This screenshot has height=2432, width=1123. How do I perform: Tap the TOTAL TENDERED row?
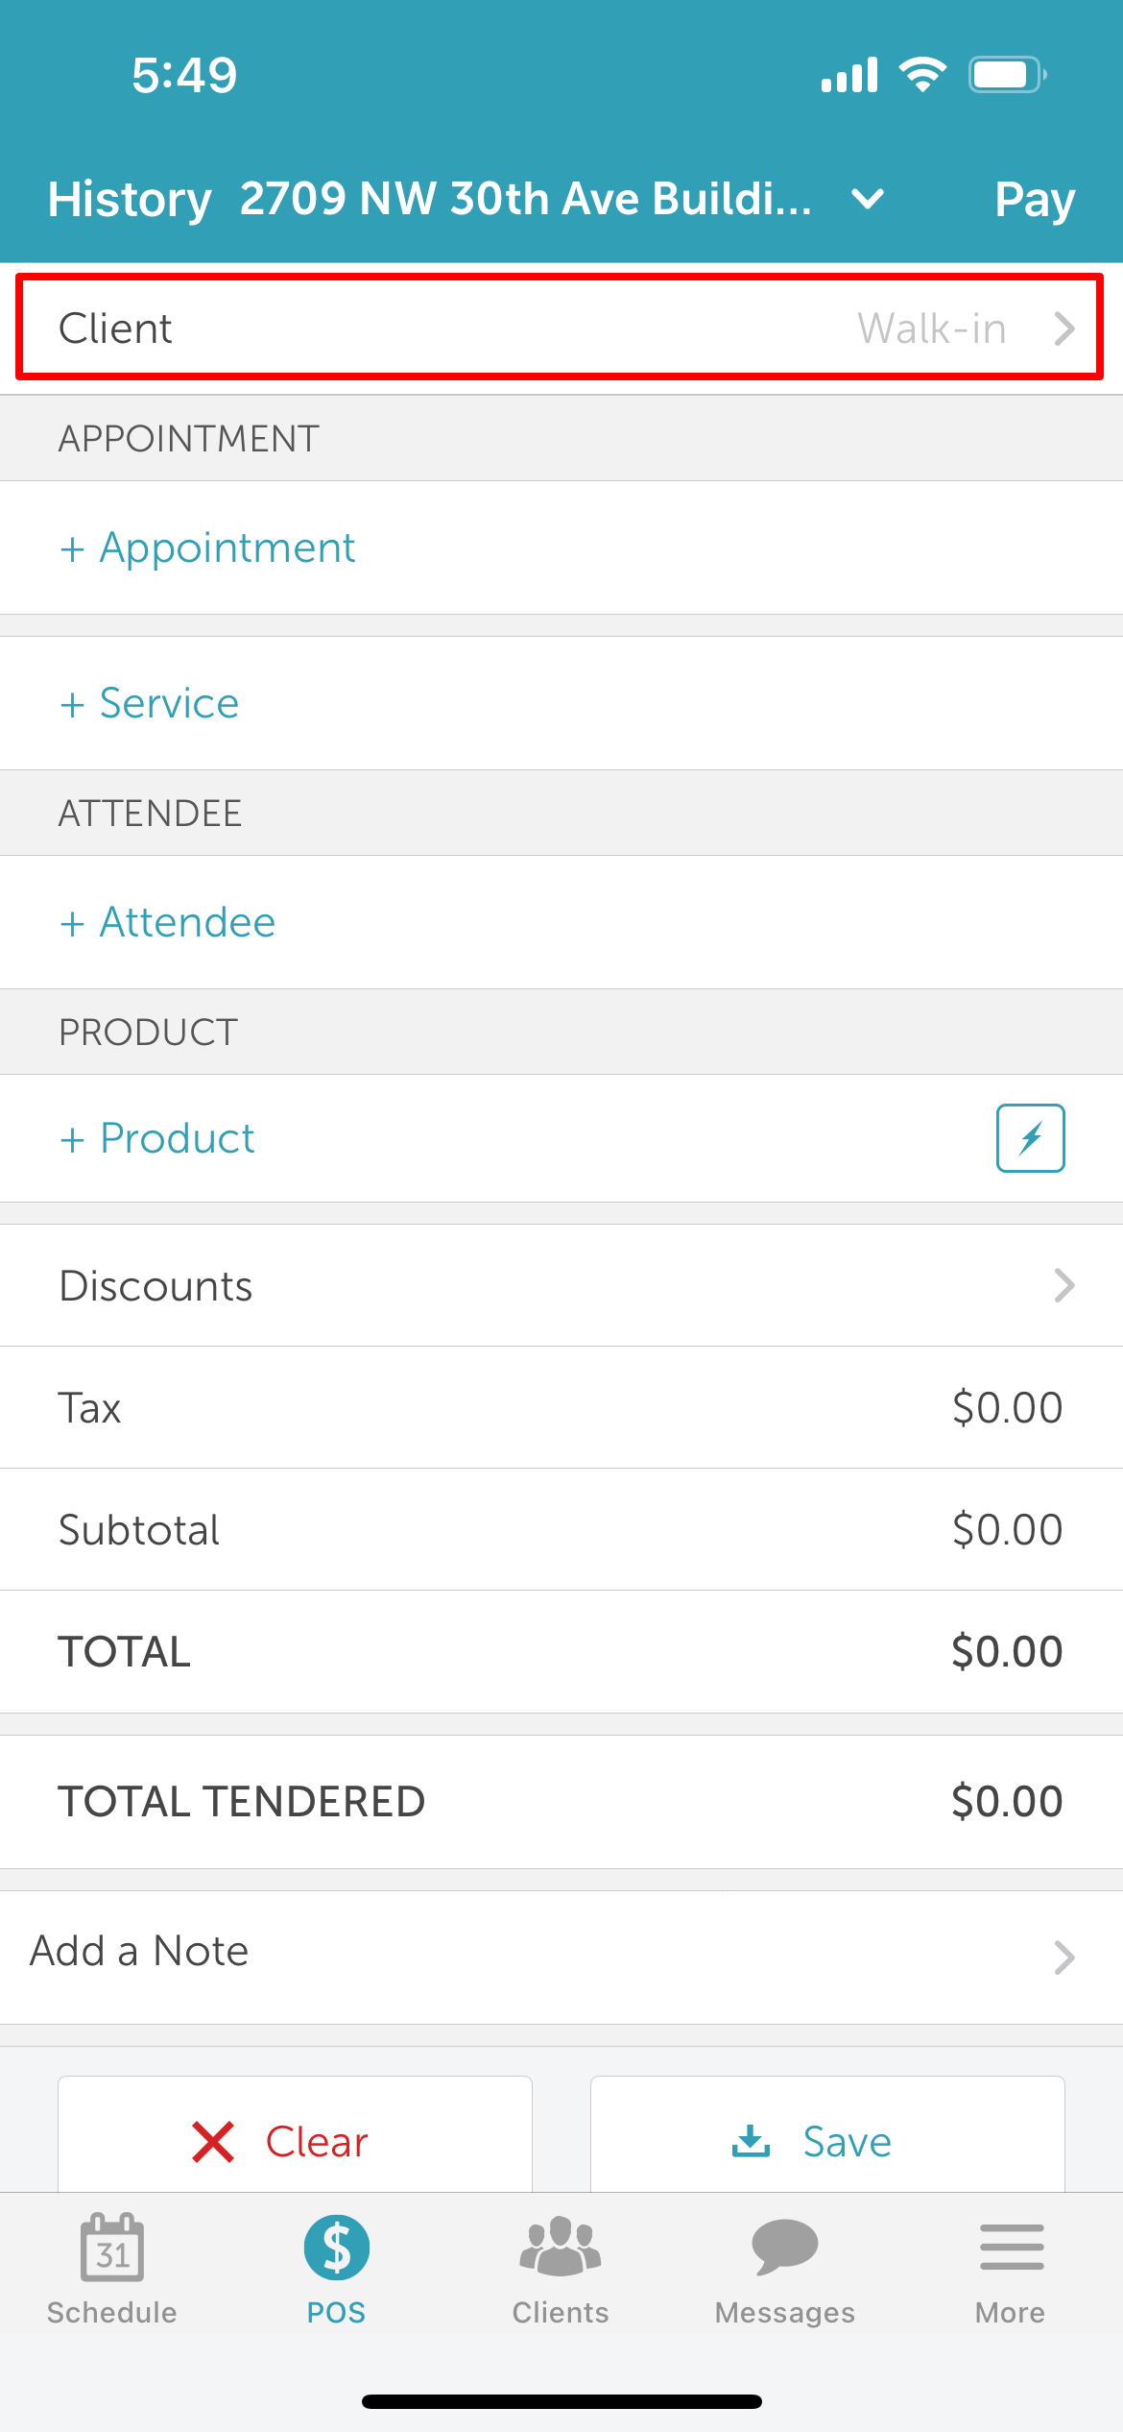click(x=561, y=1802)
